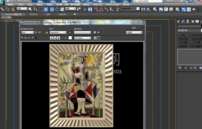Switch to the Modify command panel tab
This screenshot has height=129, width=202.
[183, 22]
